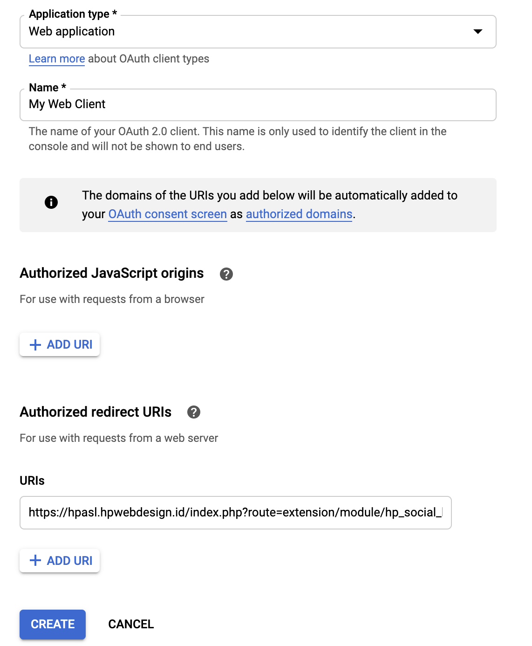This screenshot has width=532, height=646.
Task: Click the blue CREATE button
Action: click(x=53, y=624)
